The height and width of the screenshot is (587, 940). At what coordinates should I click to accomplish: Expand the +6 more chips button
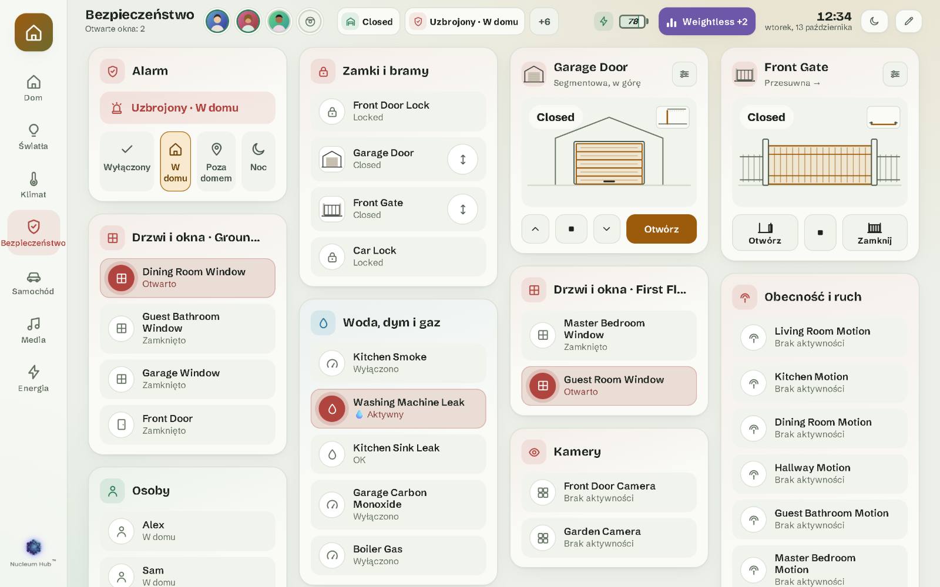[x=544, y=22]
